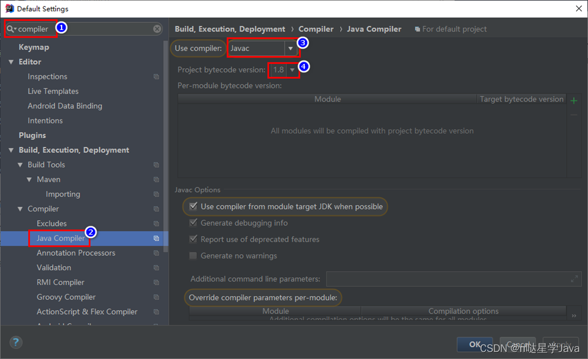Click the settings tree vertical scrollbar

click(x=166, y=146)
